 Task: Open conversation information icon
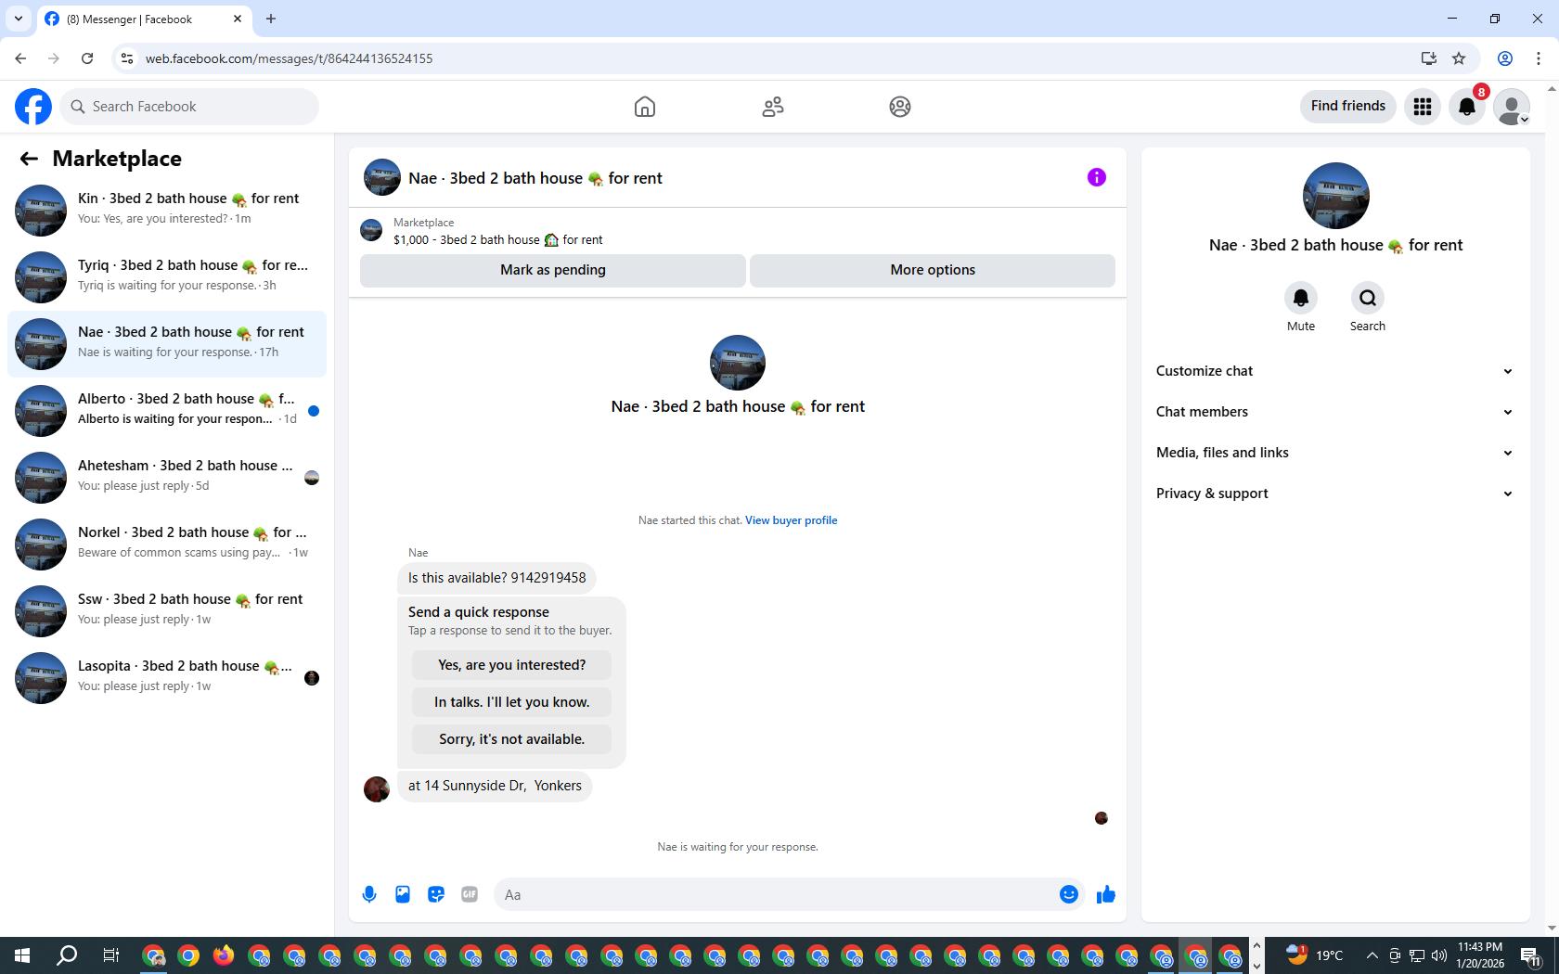coord(1097,177)
